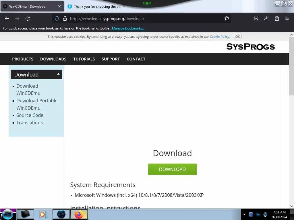Screen dimensions: 294x220
Task: Collapse the Download sidebar section arrow
Action: pos(58,74)
